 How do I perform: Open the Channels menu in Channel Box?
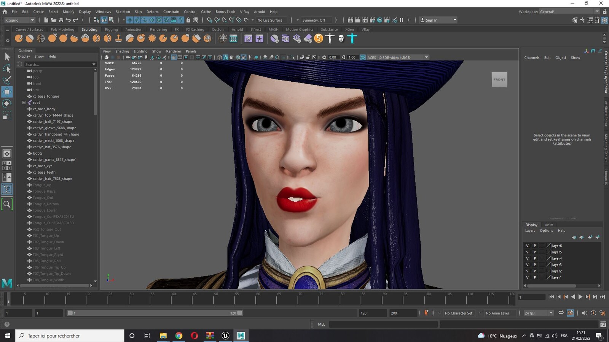[532, 58]
